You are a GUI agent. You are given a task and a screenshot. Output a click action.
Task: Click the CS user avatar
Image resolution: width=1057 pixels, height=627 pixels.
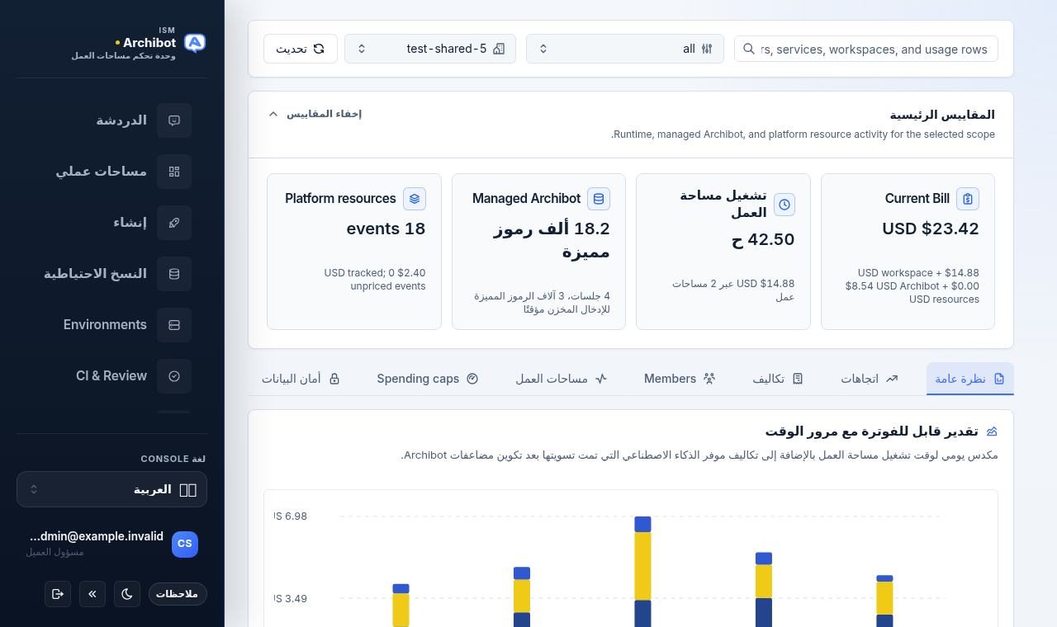coord(185,544)
